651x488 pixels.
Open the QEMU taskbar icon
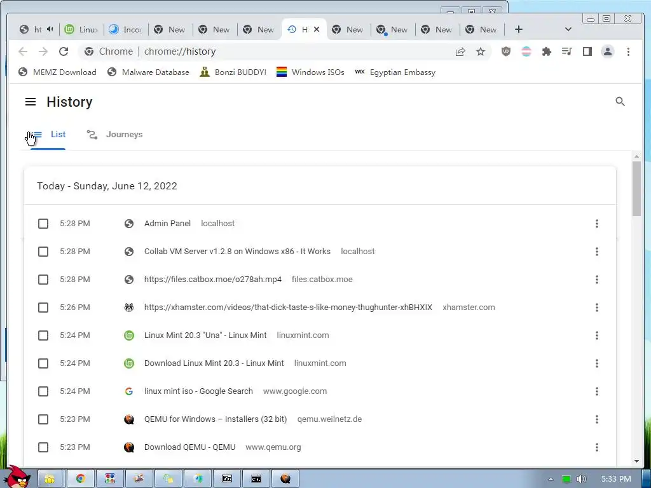(x=285, y=479)
